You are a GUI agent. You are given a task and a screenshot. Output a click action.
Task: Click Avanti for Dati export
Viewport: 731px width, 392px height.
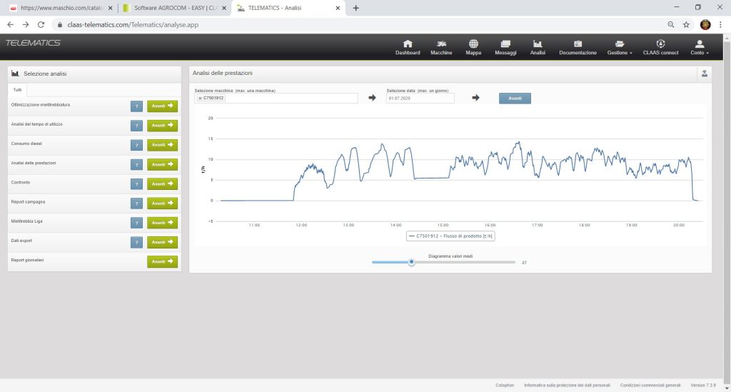tap(162, 242)
